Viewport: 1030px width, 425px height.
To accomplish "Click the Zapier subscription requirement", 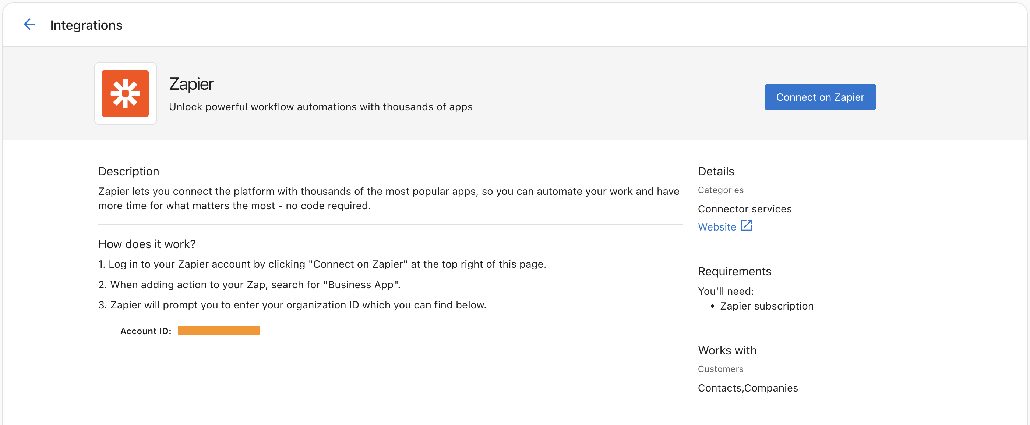I will pos(766,306).
